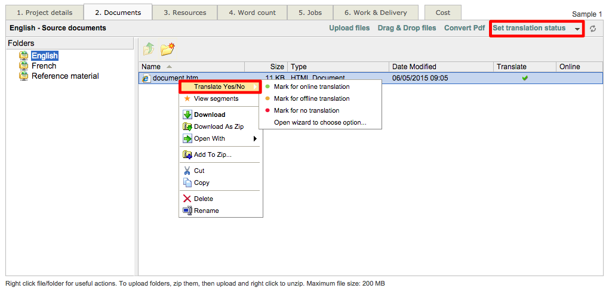
Task: Click the Reference material folder icon
Action: click(24, 76)
